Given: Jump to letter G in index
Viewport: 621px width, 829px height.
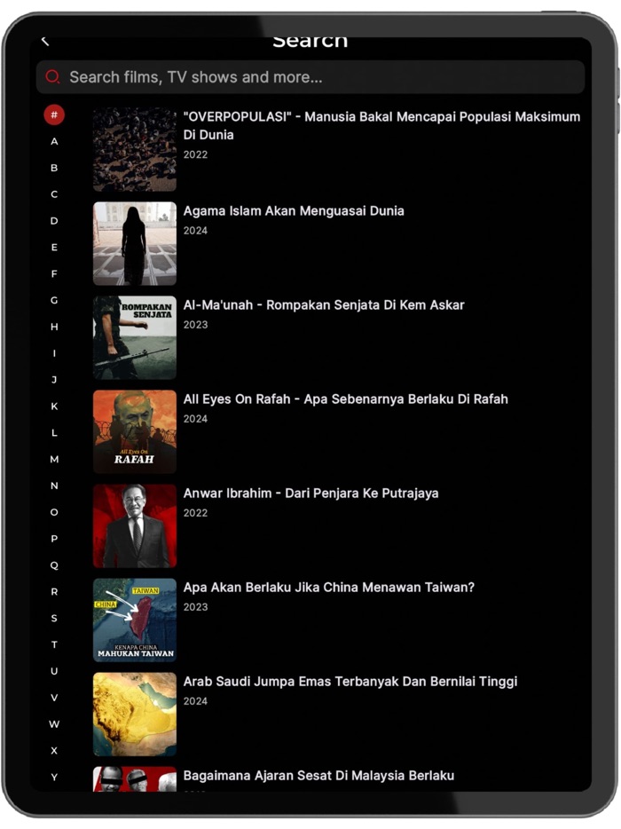Looking at the screenshot, I should tap(54, 300).
